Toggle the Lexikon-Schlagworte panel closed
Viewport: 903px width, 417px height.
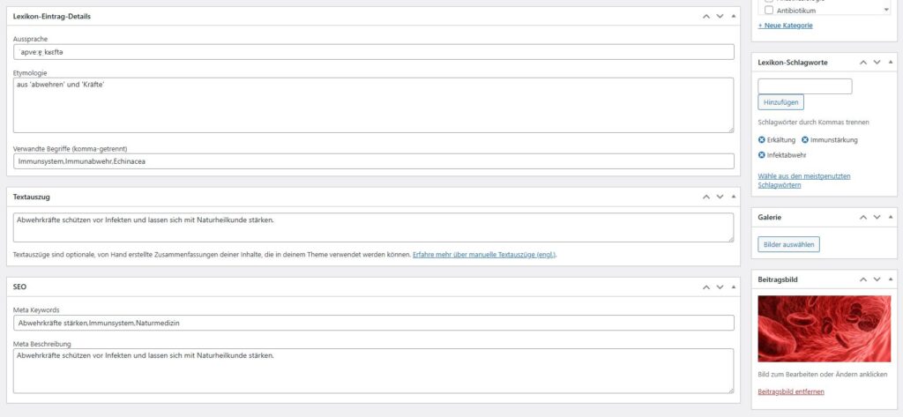click(891, 62)
